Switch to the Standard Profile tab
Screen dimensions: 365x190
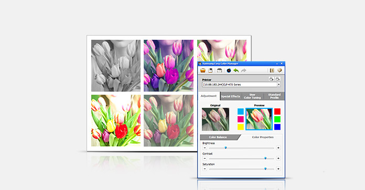point(274,96)
